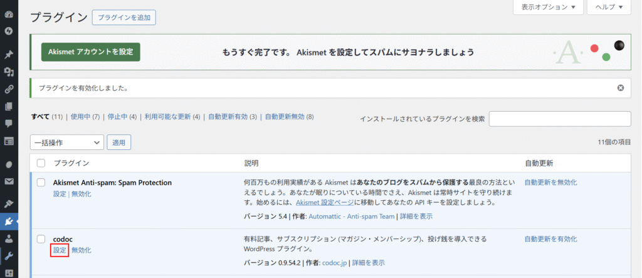Click the 説明 column header
The image size is (642, 278).
(x=251, y=163)
